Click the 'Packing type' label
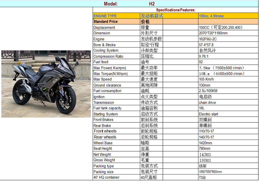This screenshot has height=181, width=259. click(x=103, y=166)
